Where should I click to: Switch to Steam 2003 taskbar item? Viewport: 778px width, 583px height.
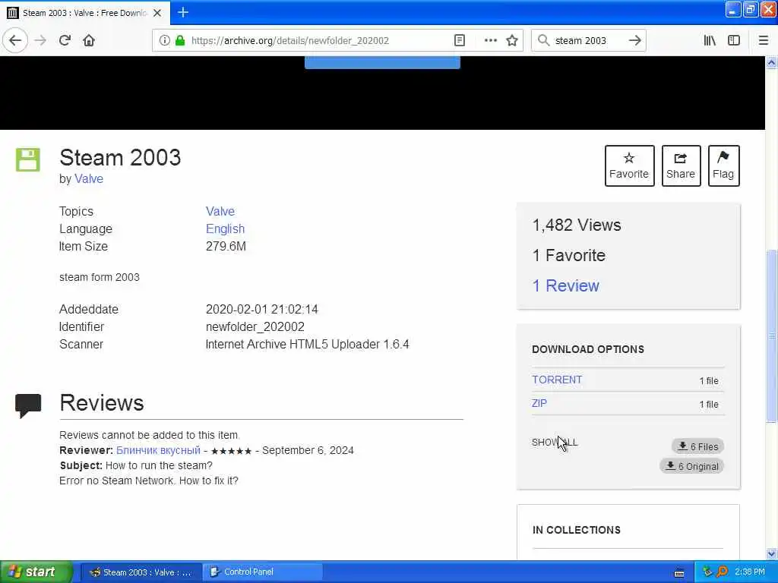tap(141, 572)
